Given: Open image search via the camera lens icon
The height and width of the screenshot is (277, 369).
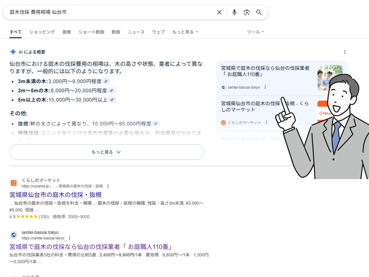Looking at the screenshot, I should (247, 12).
